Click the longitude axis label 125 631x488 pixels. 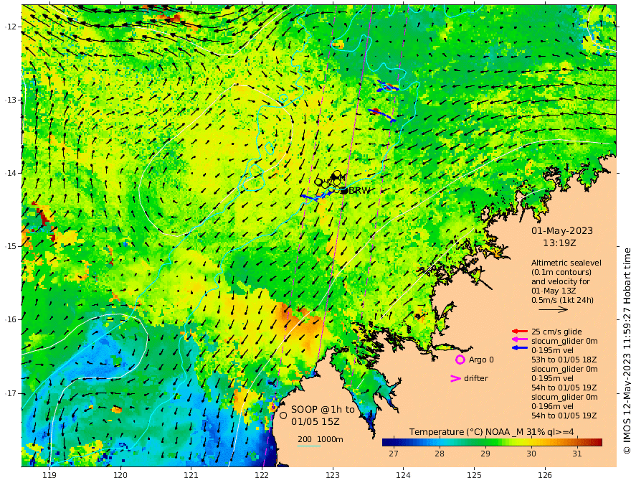click(475, 476)
